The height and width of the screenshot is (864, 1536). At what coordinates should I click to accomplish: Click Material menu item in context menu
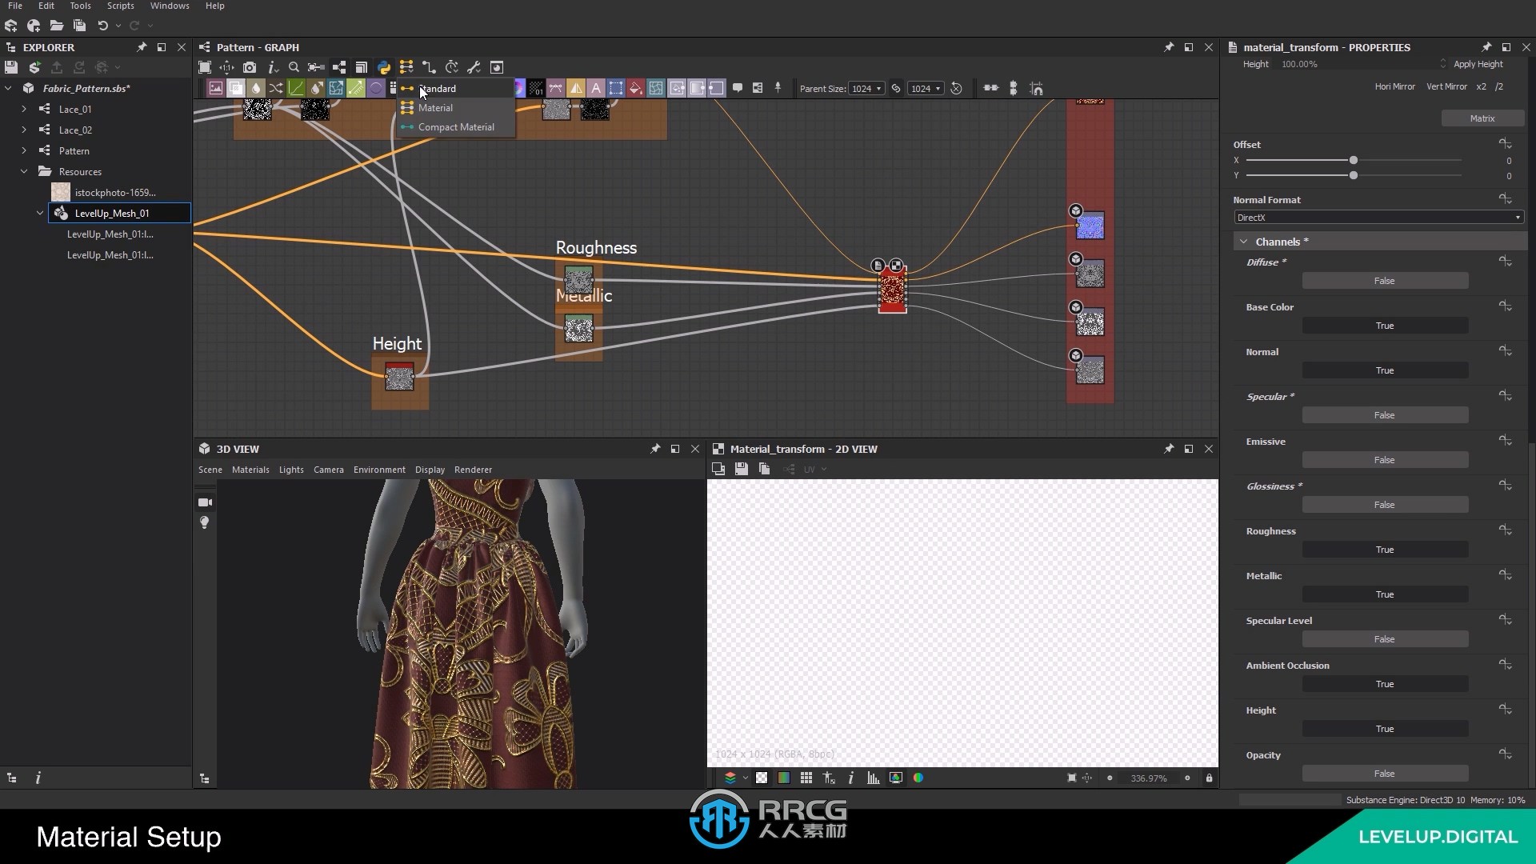click(436, 108)
